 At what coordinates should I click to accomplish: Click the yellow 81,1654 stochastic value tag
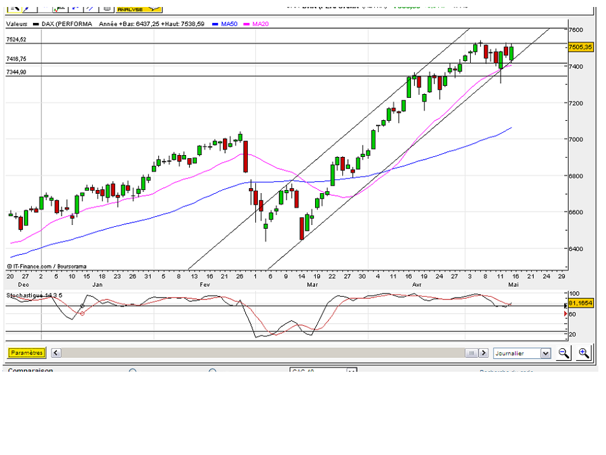click(x=581, y=302)
